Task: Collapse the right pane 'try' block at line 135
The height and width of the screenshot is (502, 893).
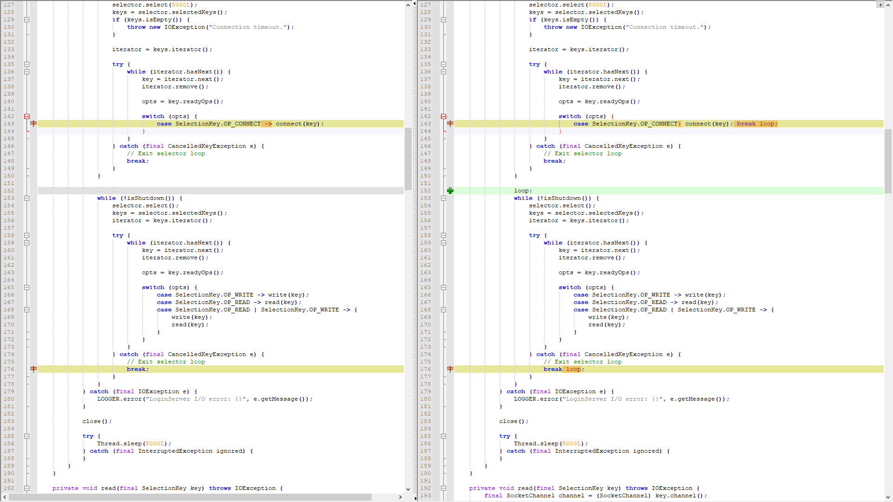Action: 444,64
